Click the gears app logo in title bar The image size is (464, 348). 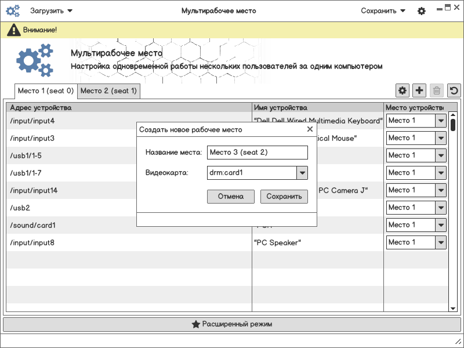(13, 10)
